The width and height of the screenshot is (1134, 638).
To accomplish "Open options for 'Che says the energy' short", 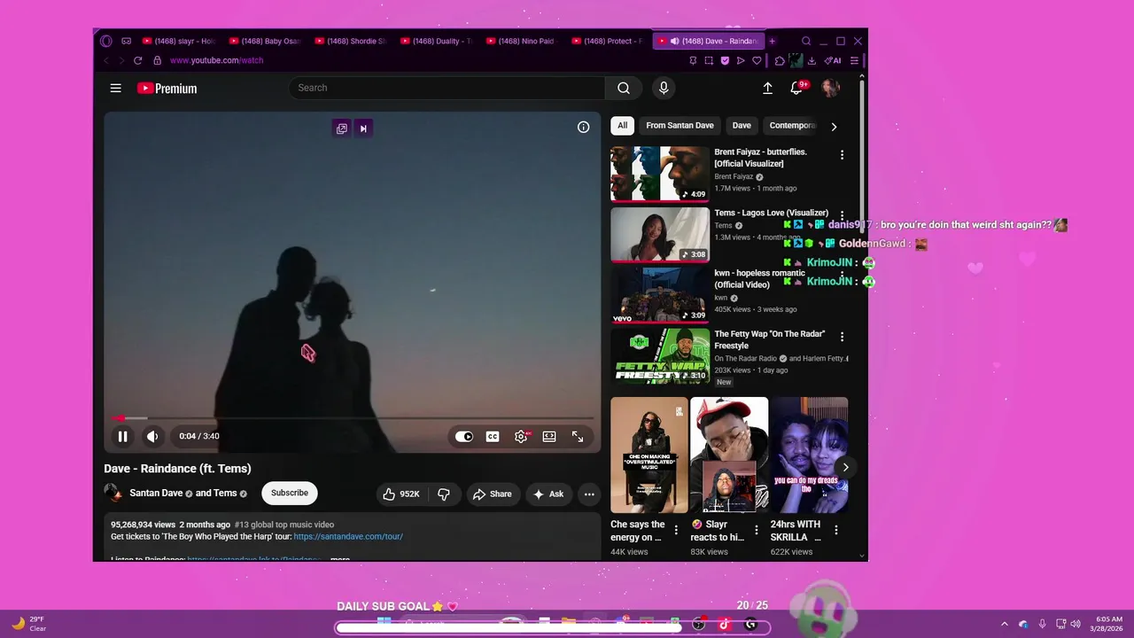I will [676, 530].
